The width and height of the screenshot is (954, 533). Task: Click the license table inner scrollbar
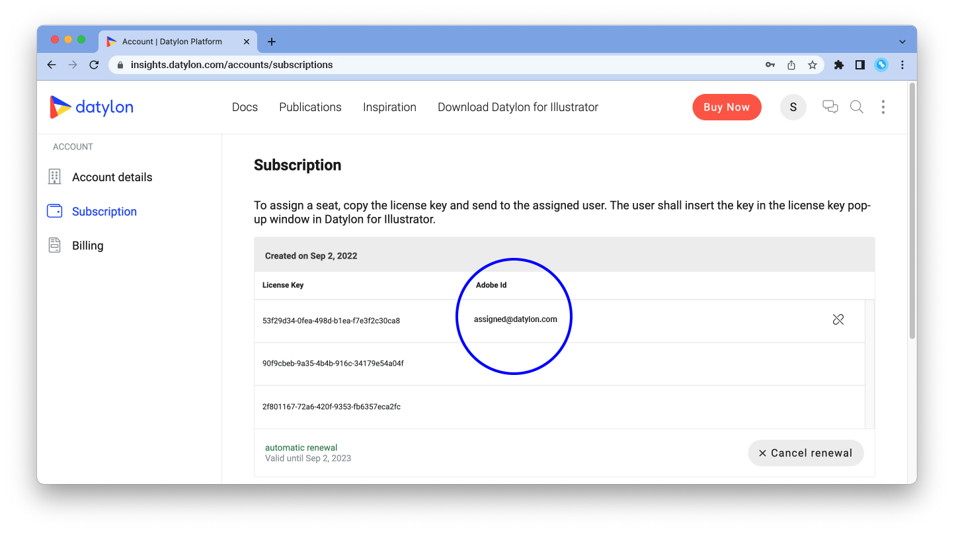pyautogui.click(x=869, y=364)
